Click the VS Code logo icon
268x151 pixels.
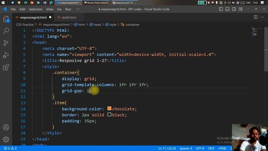click(x=5, y=9)
